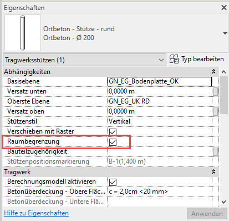Click scrollbar down arrow
This screenshot has width=229, height=221.
click(x=223, y=202)
